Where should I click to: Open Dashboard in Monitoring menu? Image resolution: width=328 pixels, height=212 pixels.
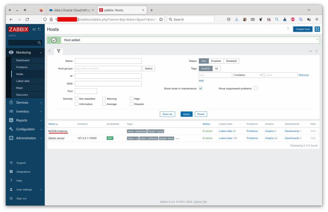23,60
